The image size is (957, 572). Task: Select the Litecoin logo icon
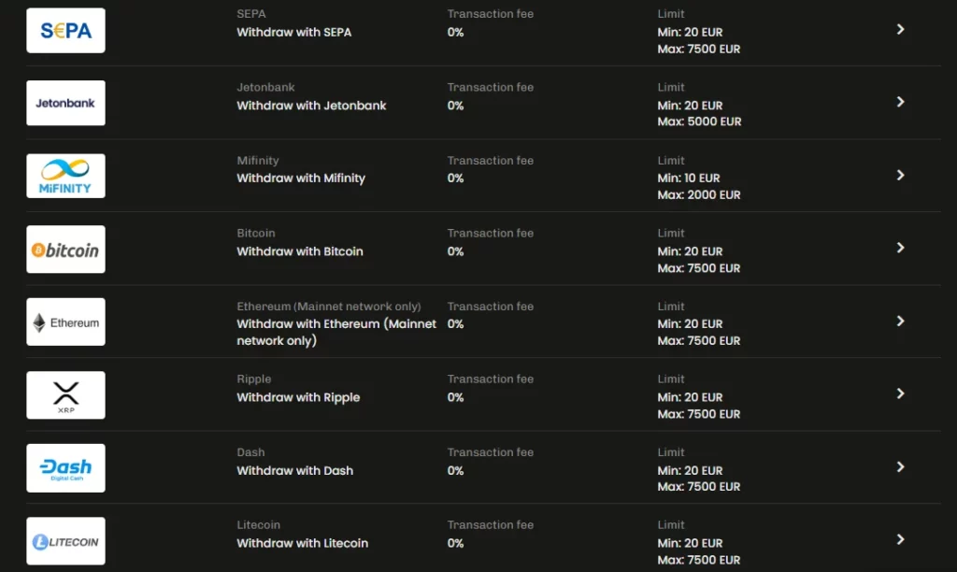tap(65, 540)
